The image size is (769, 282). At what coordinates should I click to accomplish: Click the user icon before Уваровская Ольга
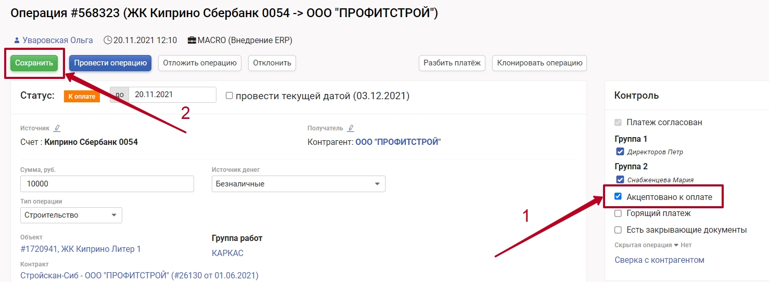click(x=17, y=41)
